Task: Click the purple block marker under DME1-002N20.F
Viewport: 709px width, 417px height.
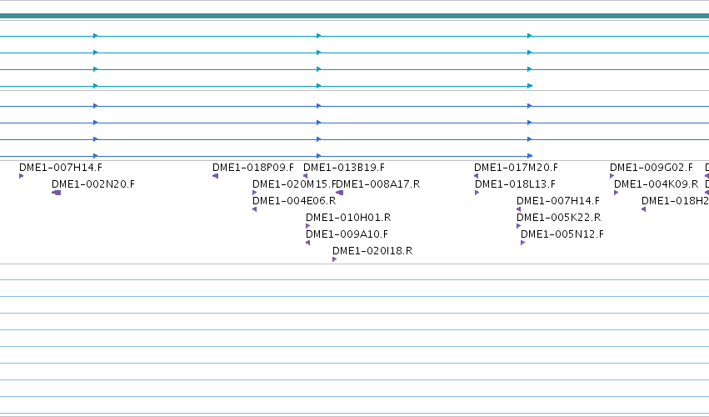Action: [x=57, y=193]
